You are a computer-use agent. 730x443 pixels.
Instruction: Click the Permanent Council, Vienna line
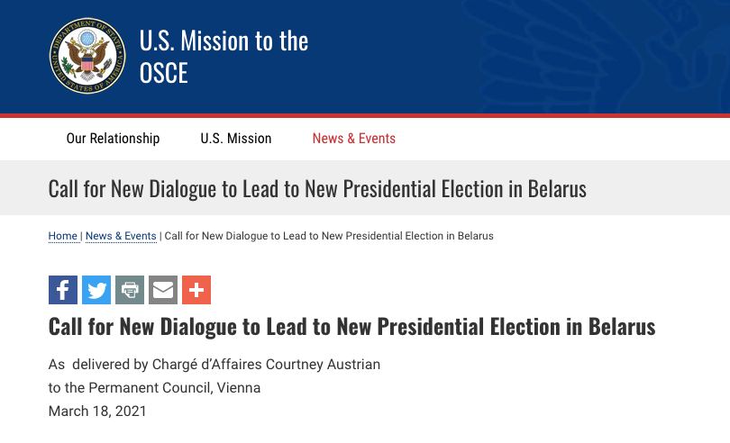click(x=154, y=388)
